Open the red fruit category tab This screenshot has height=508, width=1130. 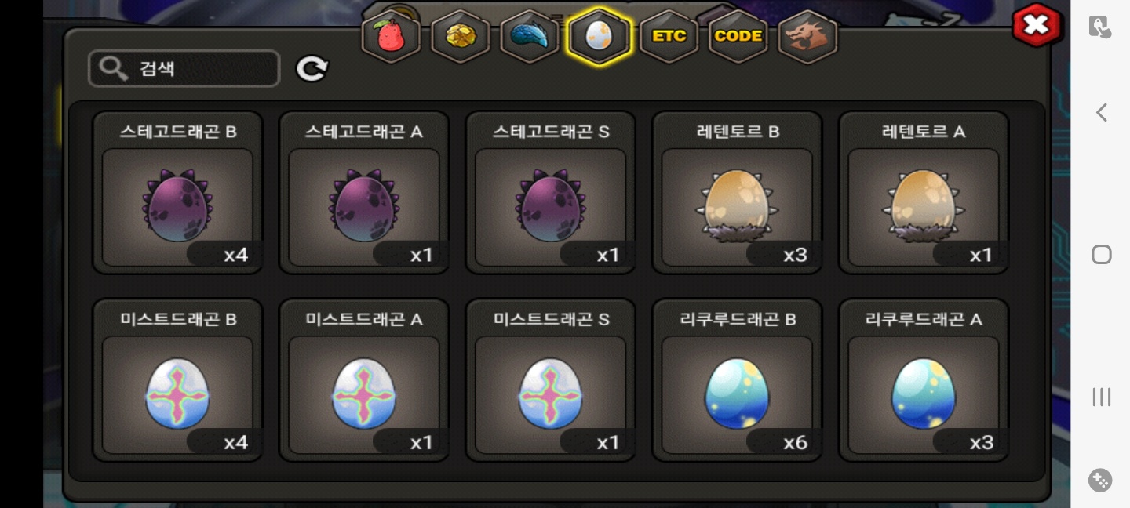pos(390,37)
